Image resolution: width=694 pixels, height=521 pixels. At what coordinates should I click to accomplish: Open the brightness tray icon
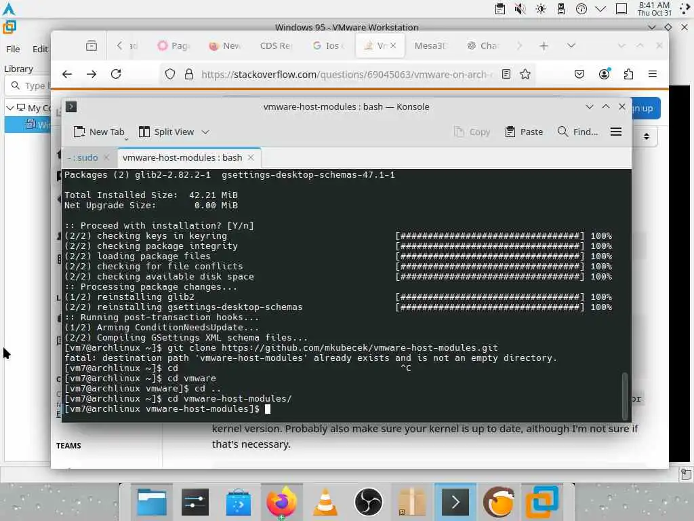click(541, 9)
